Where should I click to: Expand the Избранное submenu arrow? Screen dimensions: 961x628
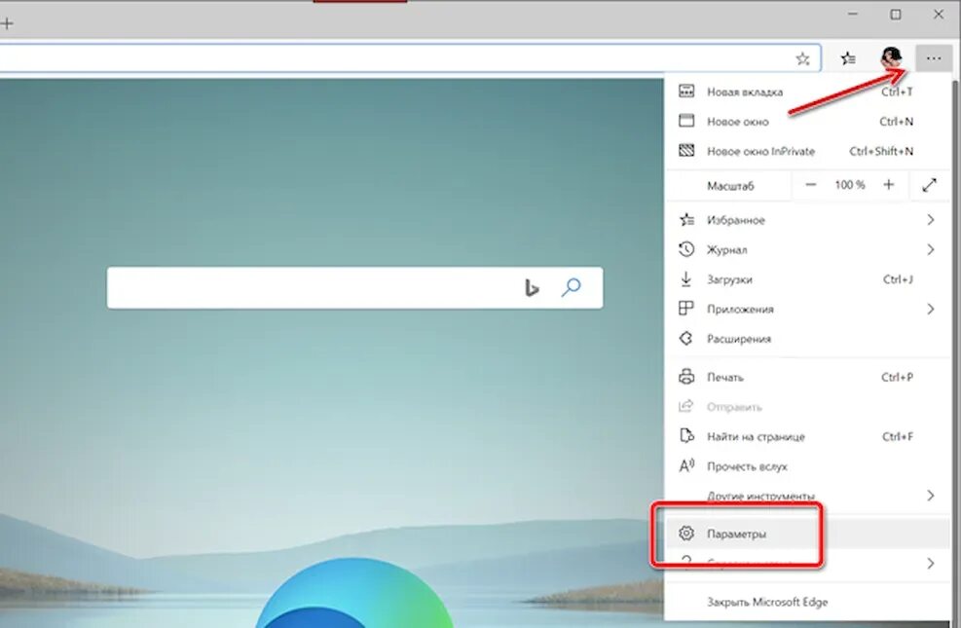point(931,219)
